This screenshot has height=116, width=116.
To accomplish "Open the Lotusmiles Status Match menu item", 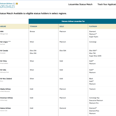I will pos(80,4).
